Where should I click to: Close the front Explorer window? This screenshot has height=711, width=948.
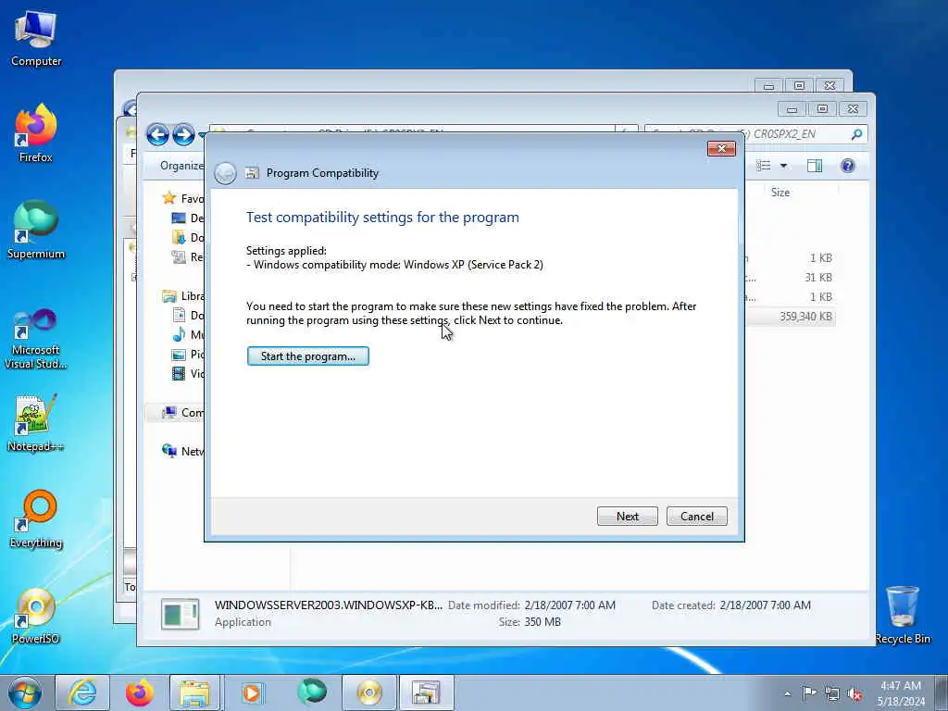pos(853,109)
